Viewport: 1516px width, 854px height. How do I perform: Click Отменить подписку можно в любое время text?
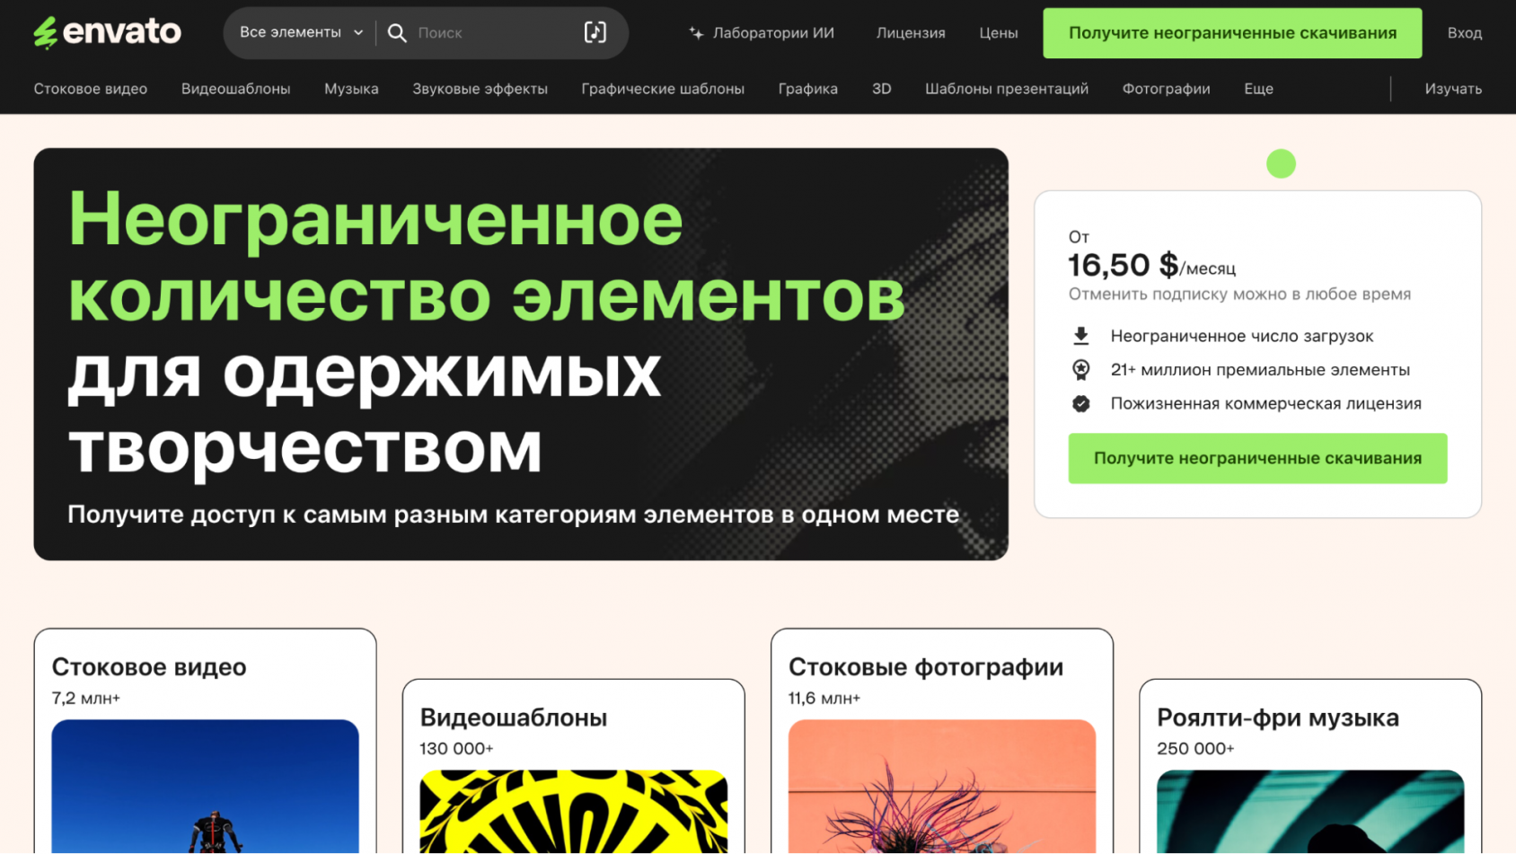[1239, 295]
